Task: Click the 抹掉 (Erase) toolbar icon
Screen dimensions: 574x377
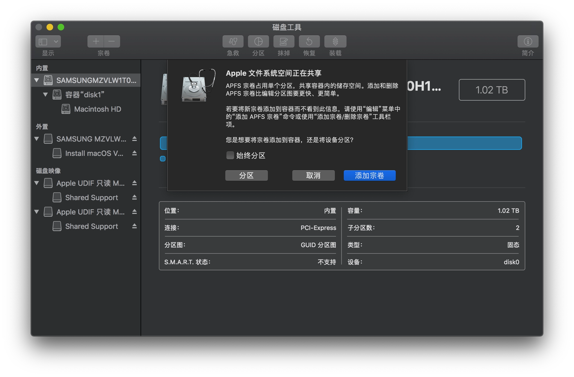Action: point(284,41)
